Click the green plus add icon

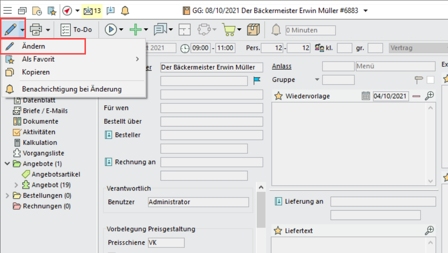(x=135, y=30)
